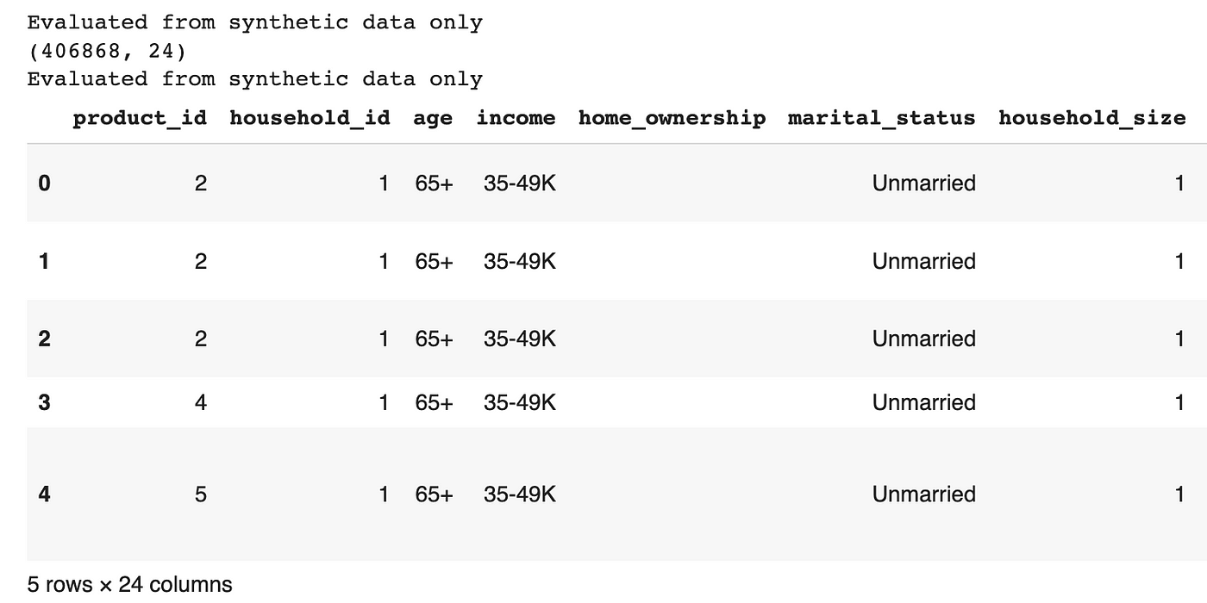
Task: Click household_size value in row 3
Action: (x=1179, y=402)
